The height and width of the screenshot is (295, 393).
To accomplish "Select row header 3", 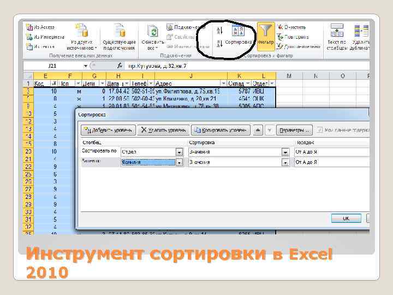I will pyautogui.click(x=28, y=91).
